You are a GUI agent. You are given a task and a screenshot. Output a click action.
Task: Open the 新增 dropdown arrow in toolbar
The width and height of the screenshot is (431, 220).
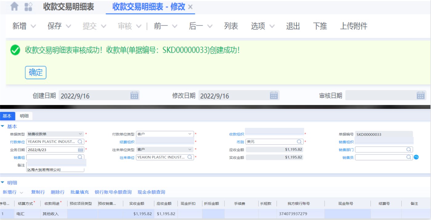pos(33,26)
